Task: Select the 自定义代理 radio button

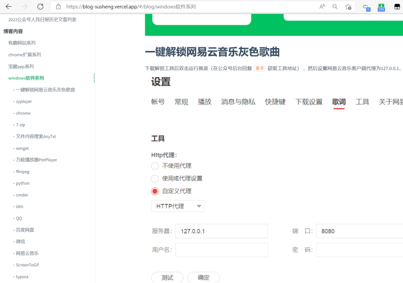Action: click(x=155, y=191)
